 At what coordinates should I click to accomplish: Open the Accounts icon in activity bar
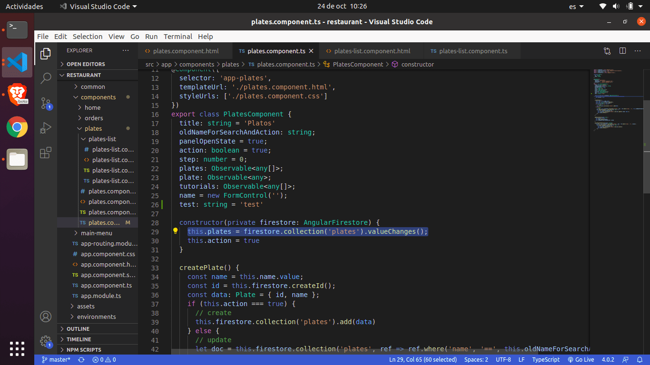(46, 317)
